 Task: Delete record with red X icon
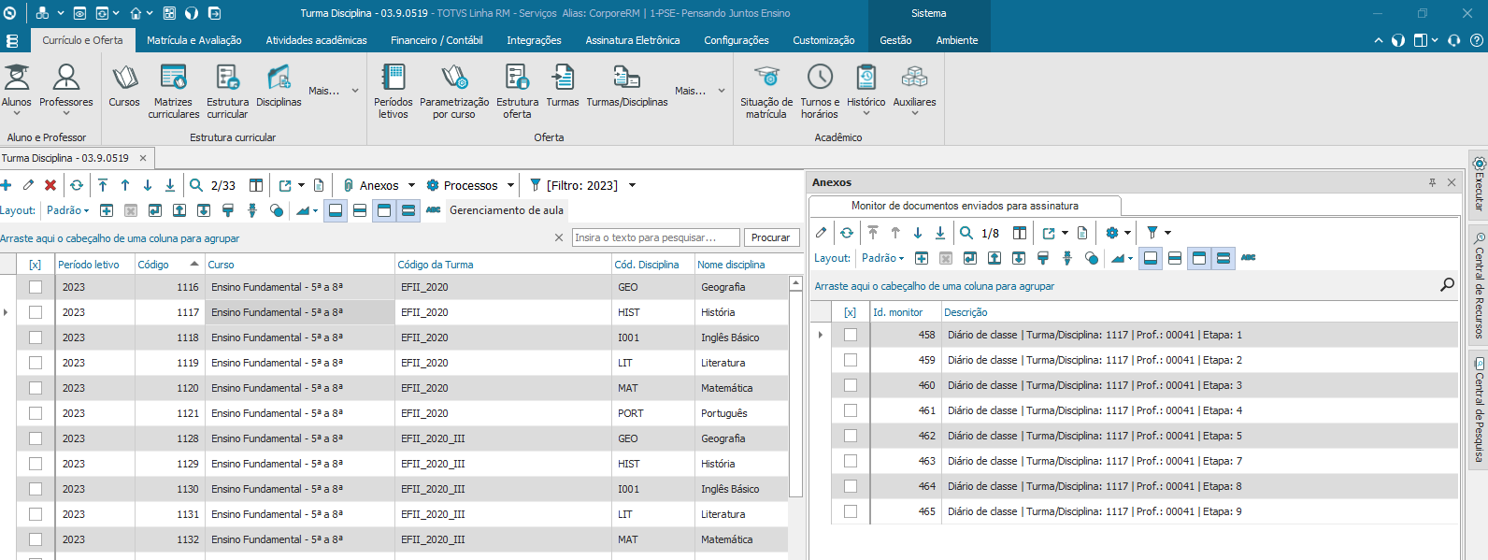50,185
